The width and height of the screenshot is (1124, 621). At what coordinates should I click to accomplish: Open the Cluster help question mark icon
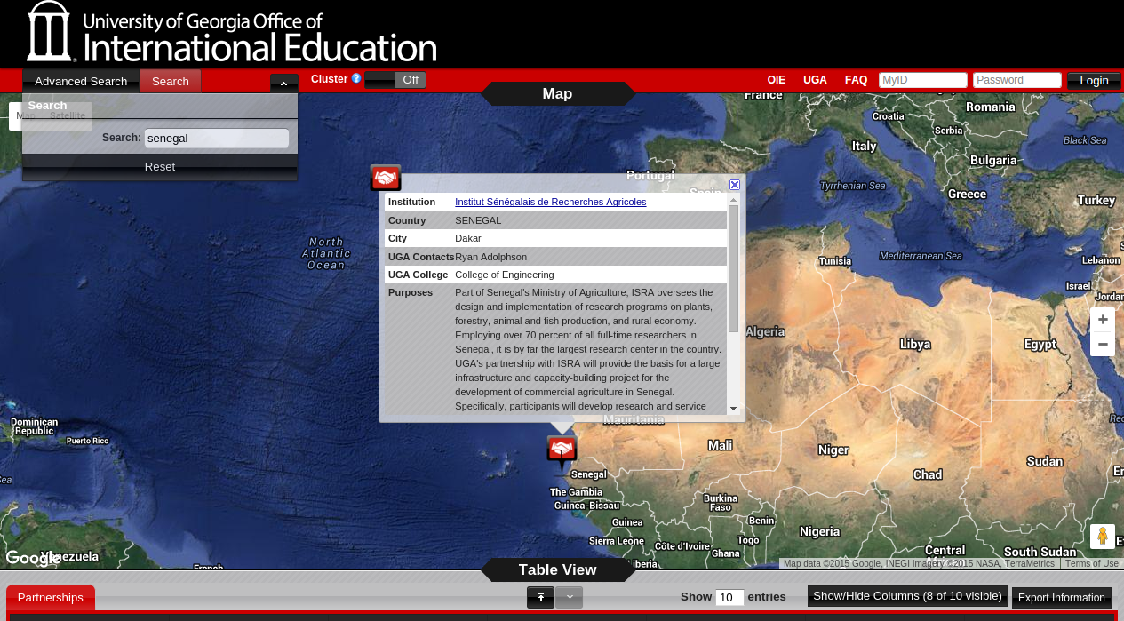pyautogui.click(x=356, y=78)
